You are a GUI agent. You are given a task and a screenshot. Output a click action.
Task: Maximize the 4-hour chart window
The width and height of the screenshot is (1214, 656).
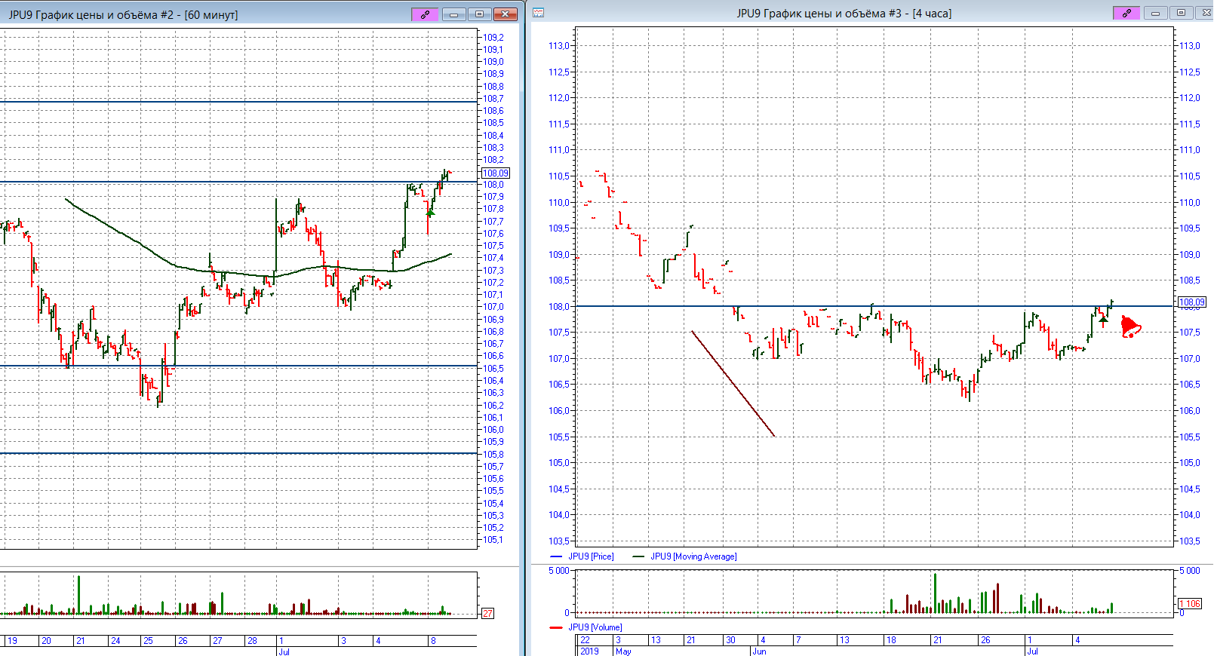(x=1181, y=14)
